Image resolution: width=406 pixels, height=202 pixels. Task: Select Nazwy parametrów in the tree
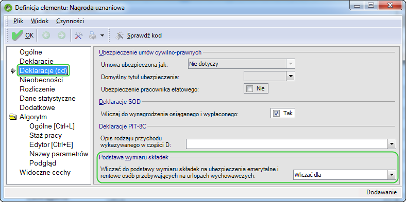(x=59, y=154)
